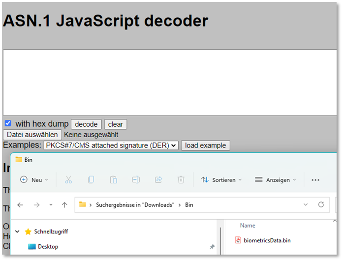Click the Up arrow navigation icon

[64, 205]
